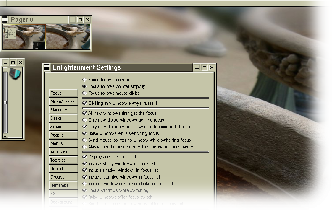Minimize the iconbox window
Image resolution: width=336 pixels, height=220 pixels.
(x=5, y=62)
